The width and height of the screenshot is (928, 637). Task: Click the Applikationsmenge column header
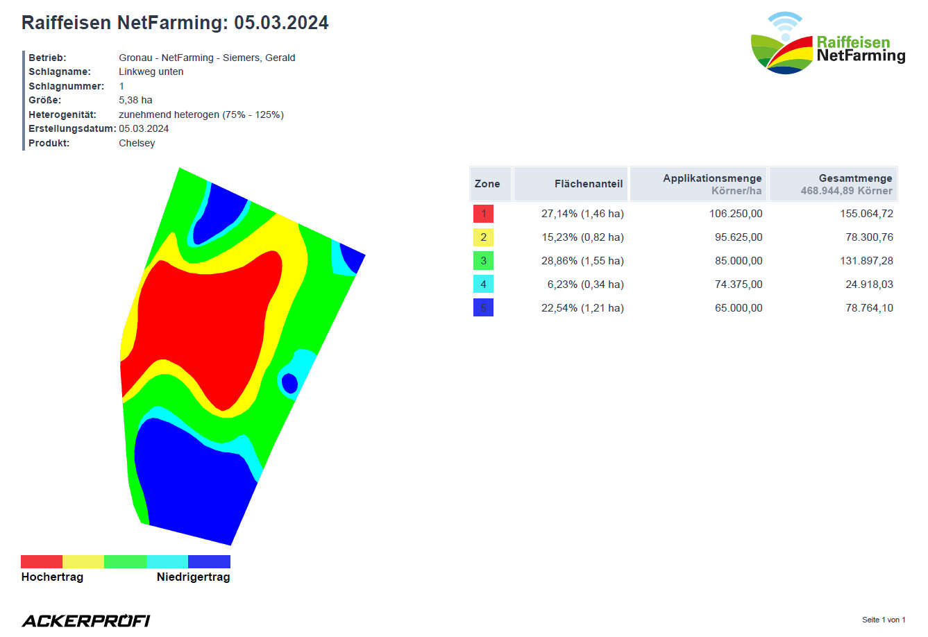pos(698,184)
